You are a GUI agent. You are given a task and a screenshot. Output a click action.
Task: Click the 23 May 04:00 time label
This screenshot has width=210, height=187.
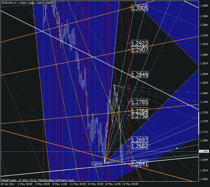pyautogui.click(x=130, y=184)
